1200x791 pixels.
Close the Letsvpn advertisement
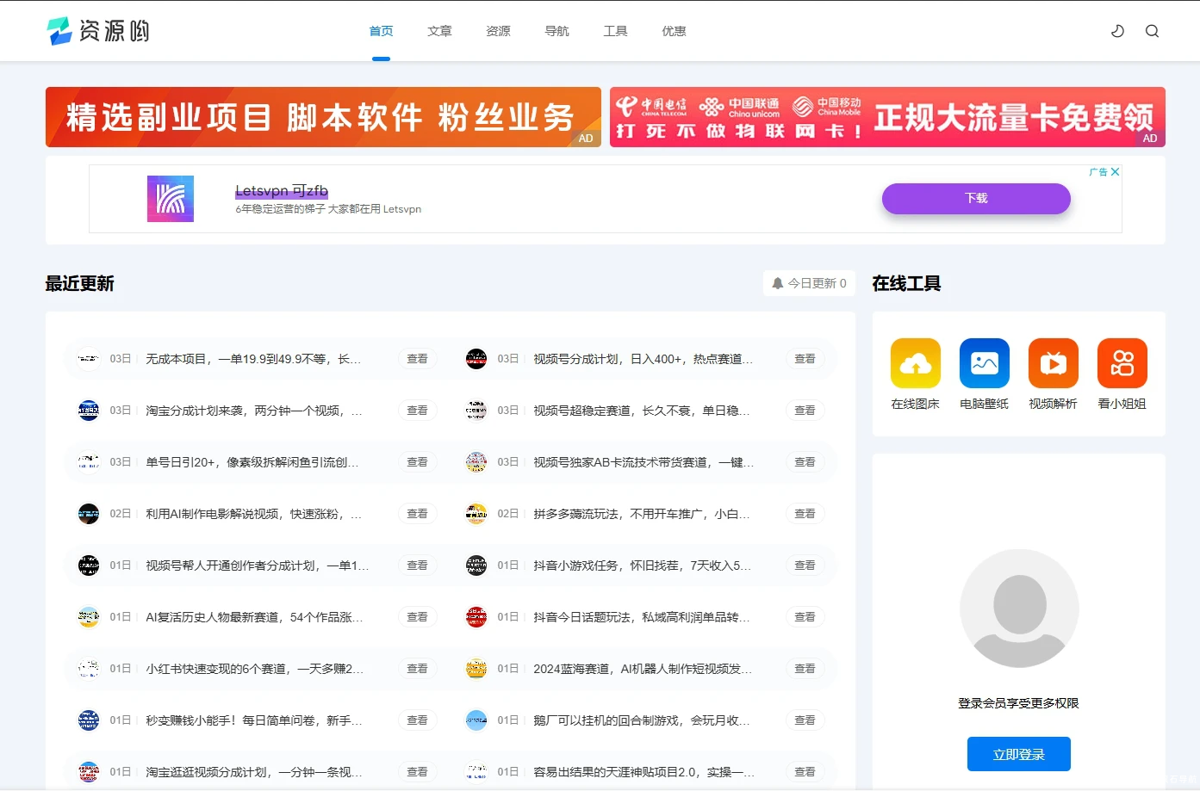pyautogui.click(x=1115, y=171)
